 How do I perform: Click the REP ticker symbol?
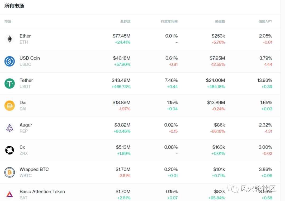24,131
